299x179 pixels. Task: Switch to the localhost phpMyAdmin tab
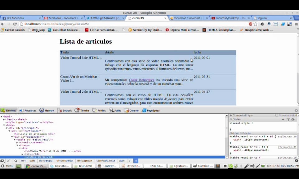pos(189,18)
